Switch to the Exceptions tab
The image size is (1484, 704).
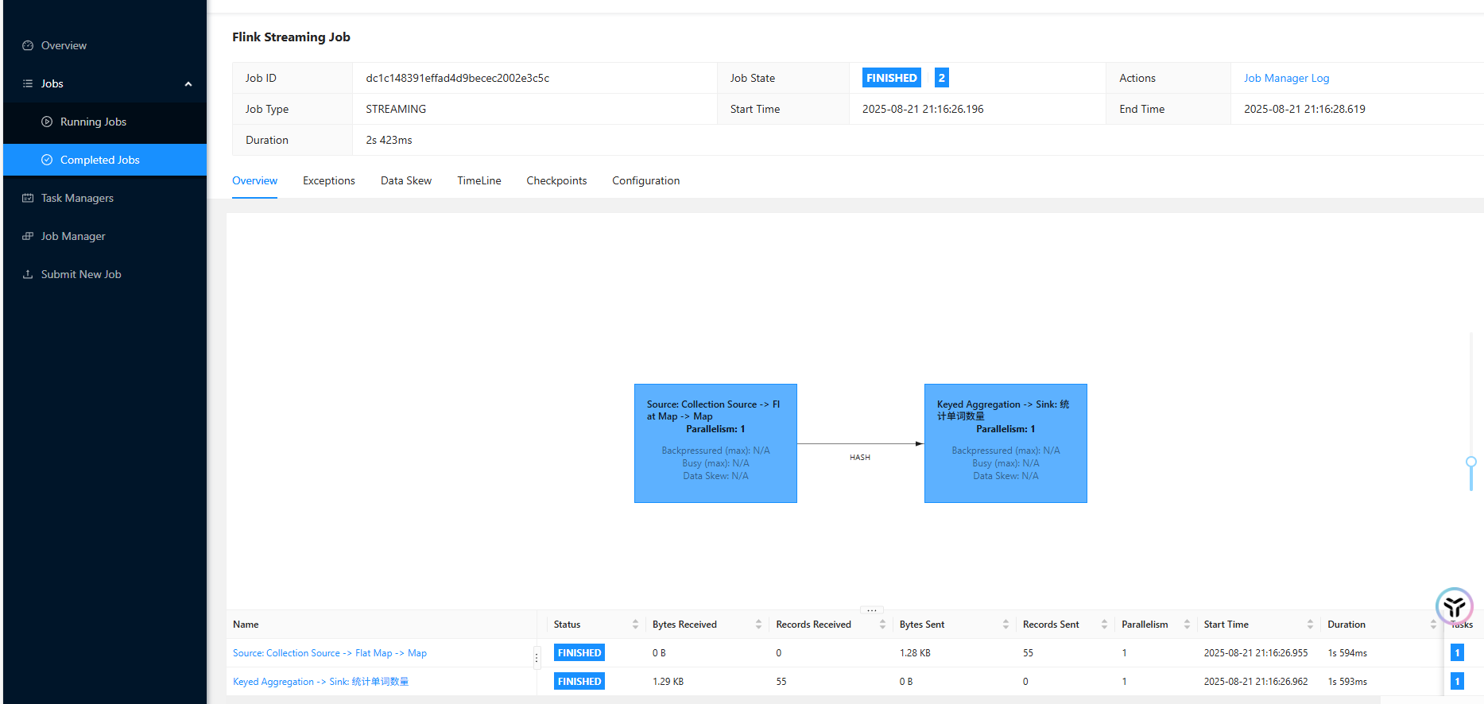click(328, 180)
